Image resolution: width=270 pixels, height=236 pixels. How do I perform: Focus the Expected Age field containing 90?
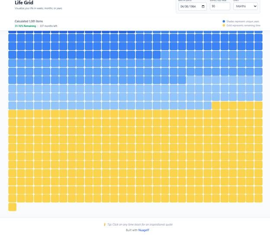220,6
